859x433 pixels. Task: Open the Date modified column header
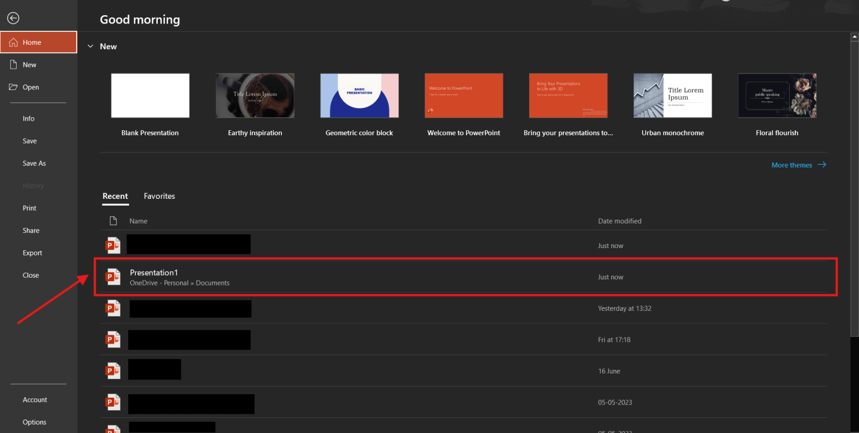pos(620,221)
